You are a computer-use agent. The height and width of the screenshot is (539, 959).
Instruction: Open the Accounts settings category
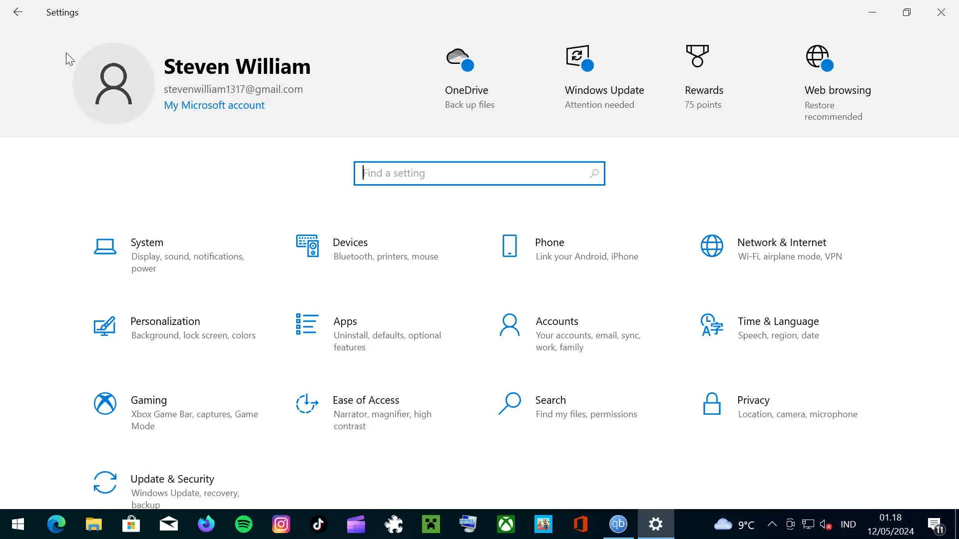point(556,321)
